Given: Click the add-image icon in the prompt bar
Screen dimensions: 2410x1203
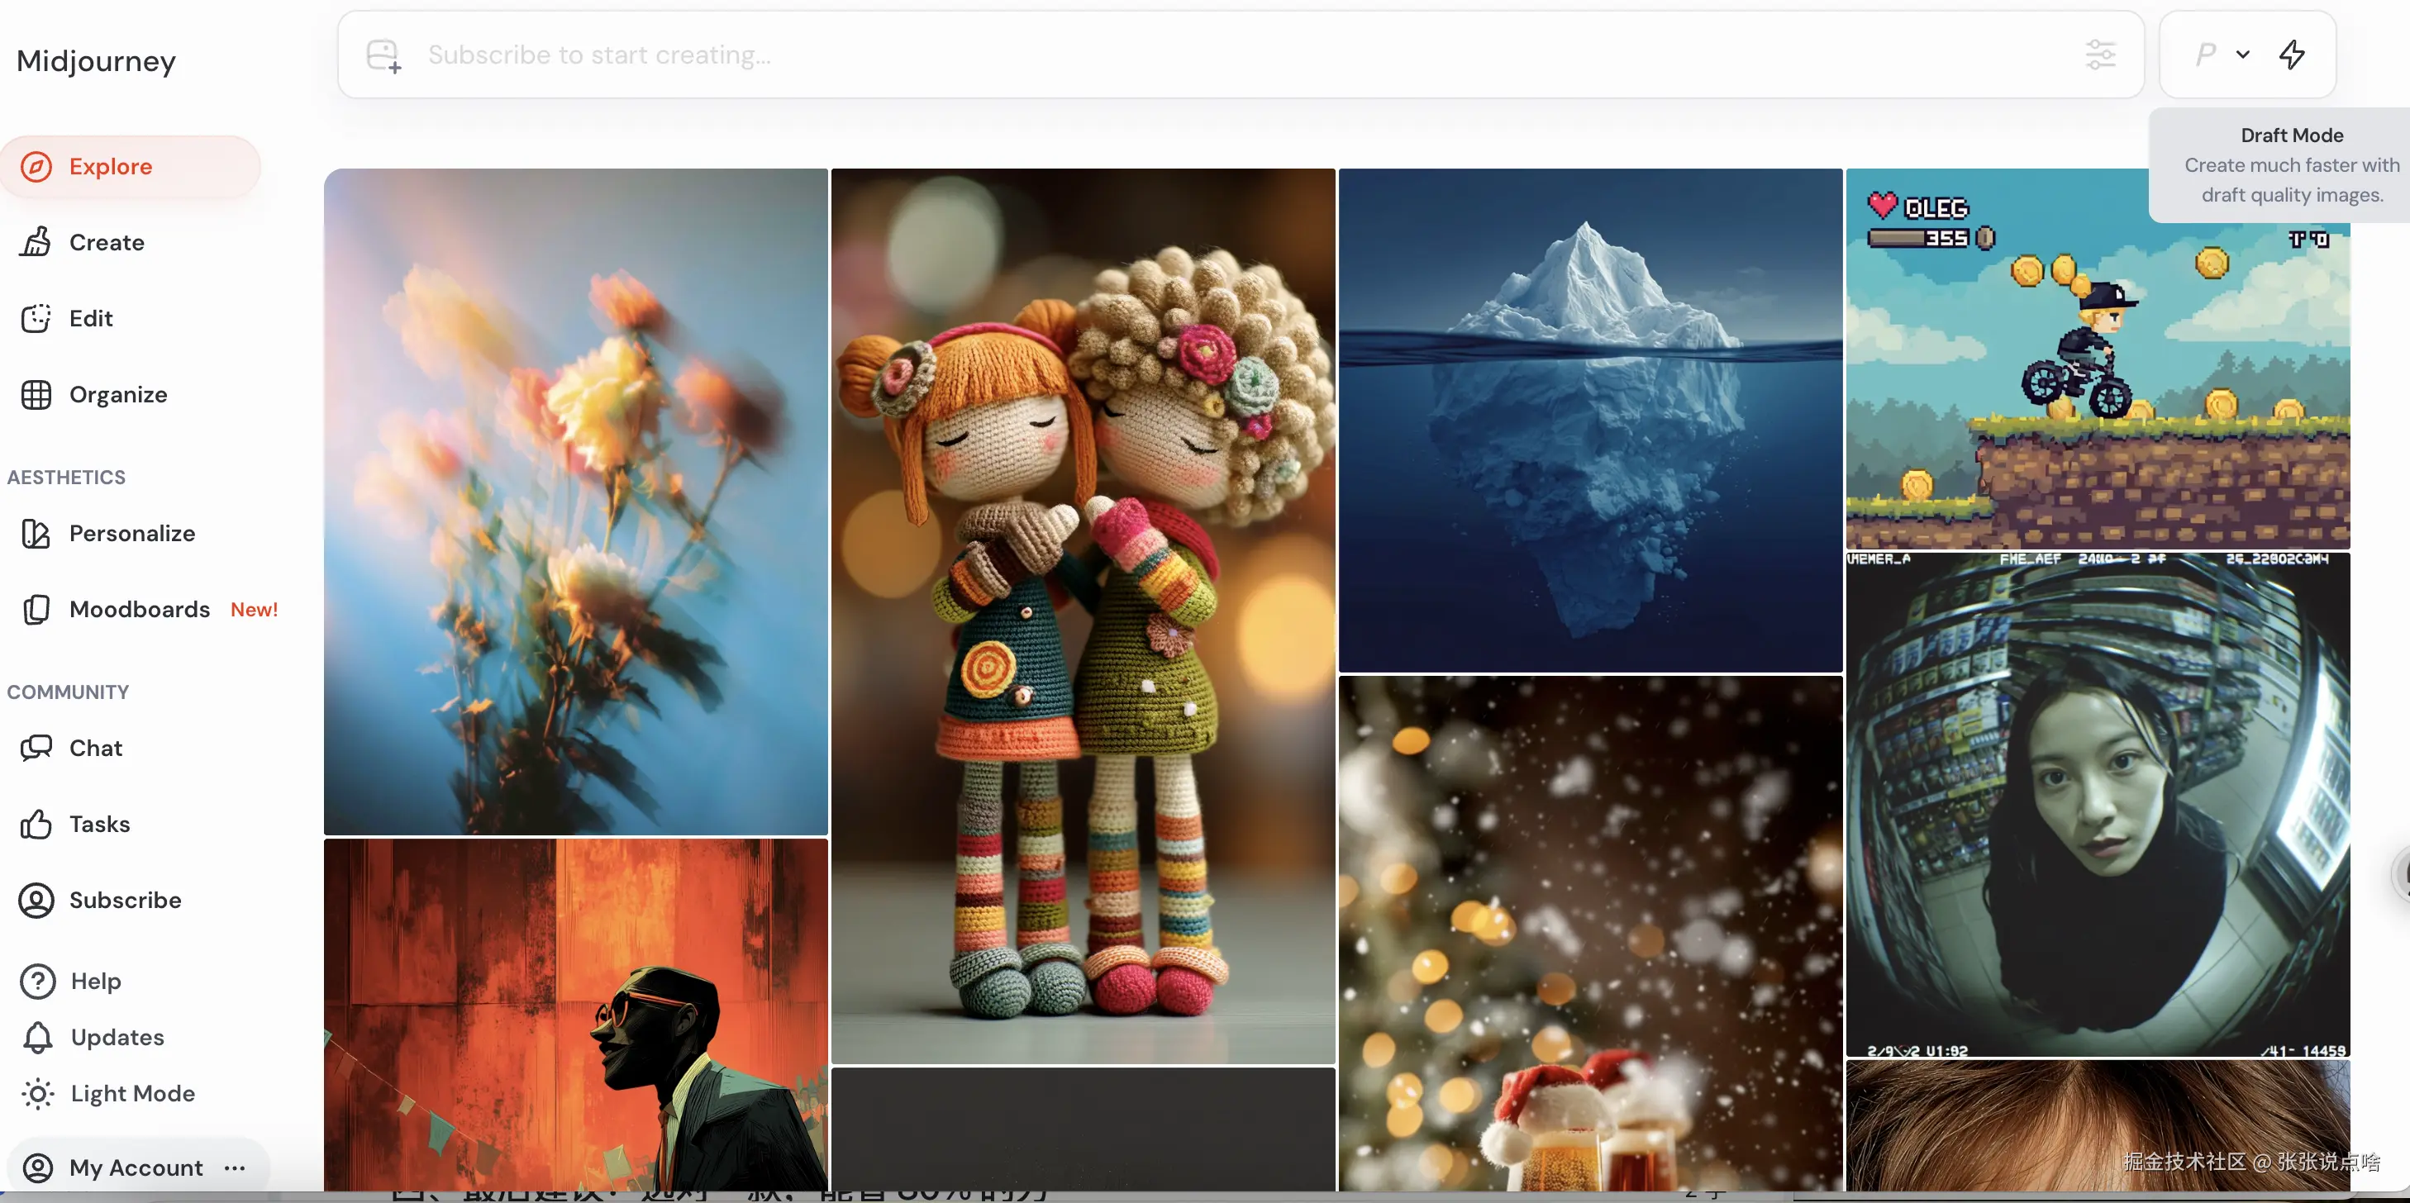Looking at the screenshot, I should point(383,56).
